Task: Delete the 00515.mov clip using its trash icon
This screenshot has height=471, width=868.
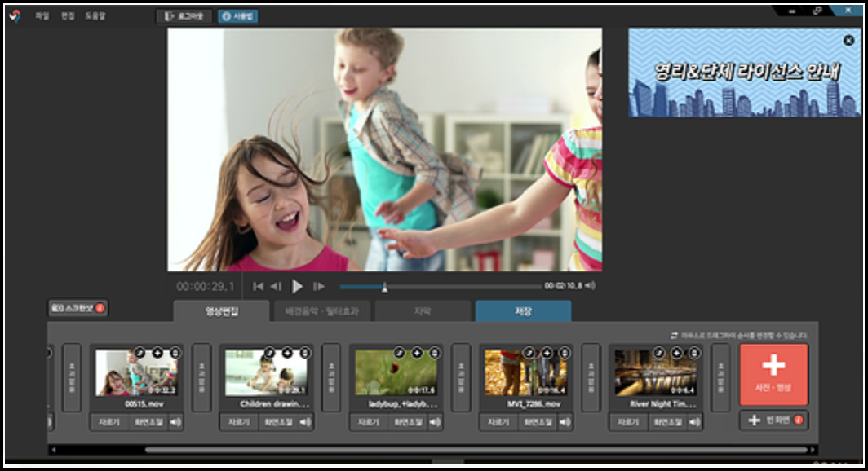Action: [x=175, y=353]
